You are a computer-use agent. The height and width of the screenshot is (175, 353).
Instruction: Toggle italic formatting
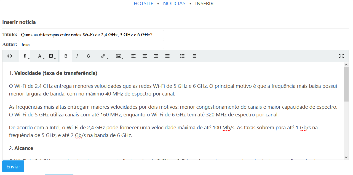77,56
